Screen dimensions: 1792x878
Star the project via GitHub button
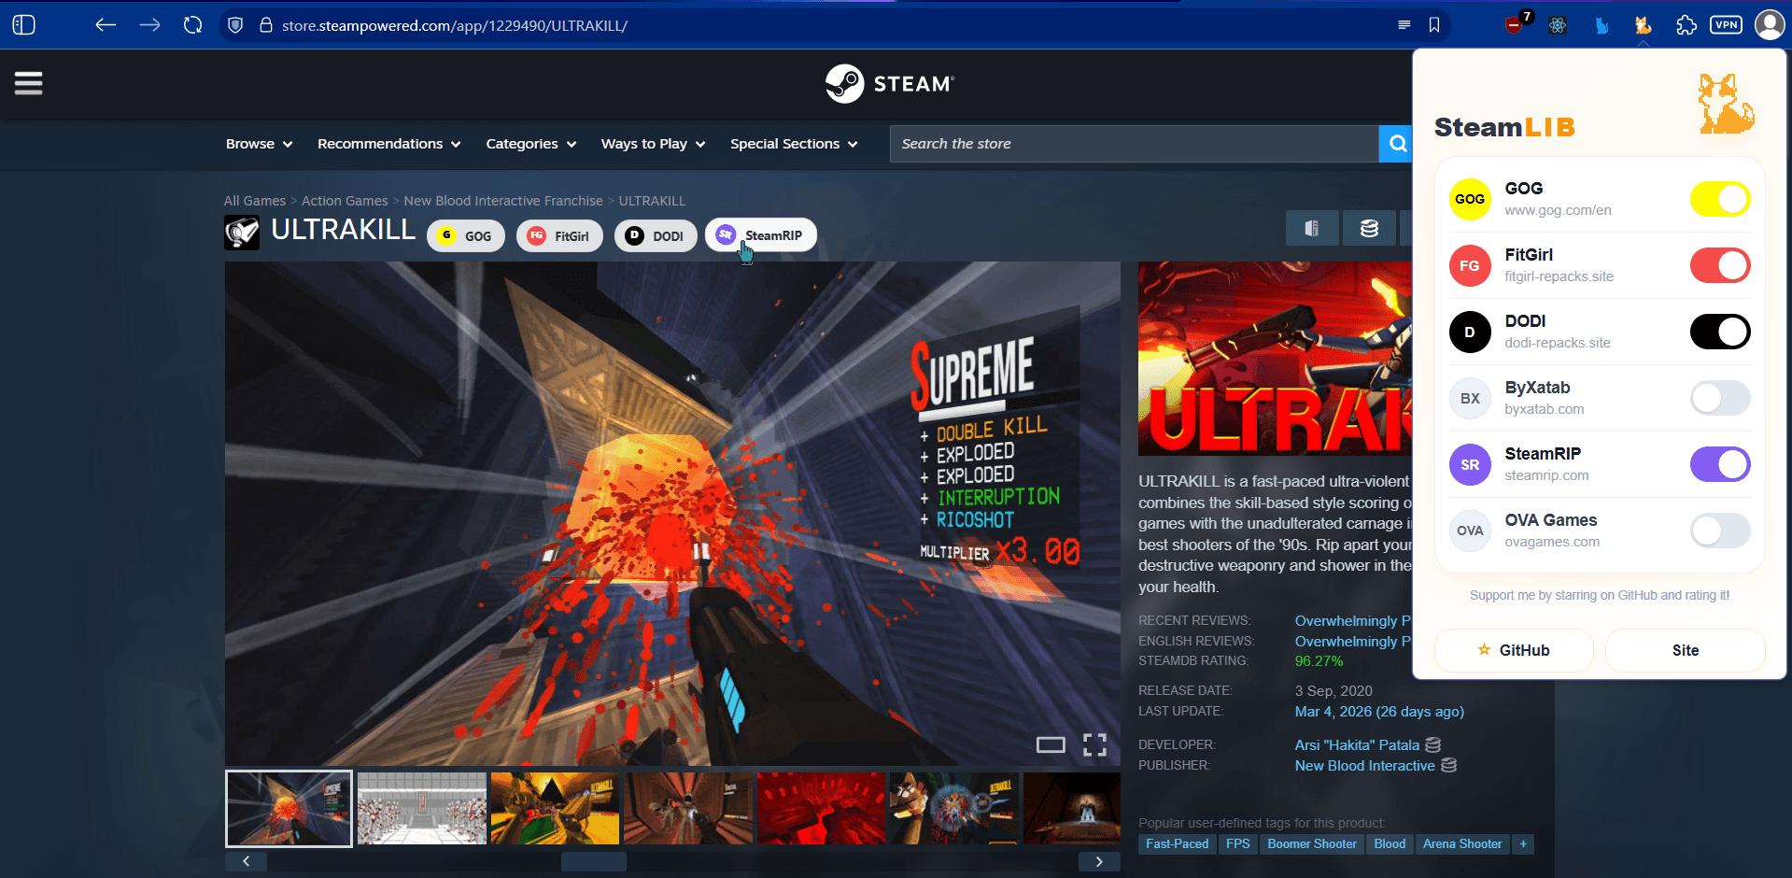click(1514, 650)
